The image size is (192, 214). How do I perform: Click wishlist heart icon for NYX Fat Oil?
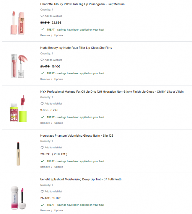click(42, 104)
